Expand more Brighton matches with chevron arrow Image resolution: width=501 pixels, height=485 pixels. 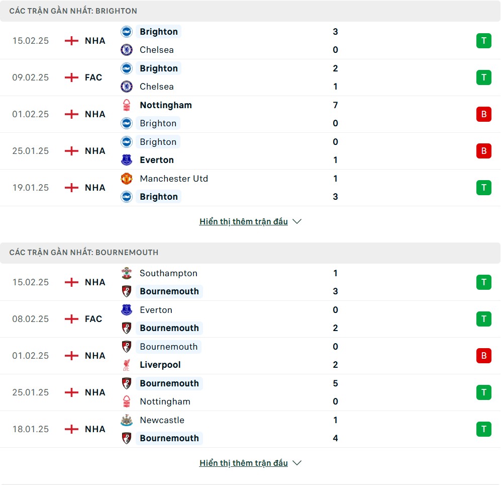tap(297, 221)
